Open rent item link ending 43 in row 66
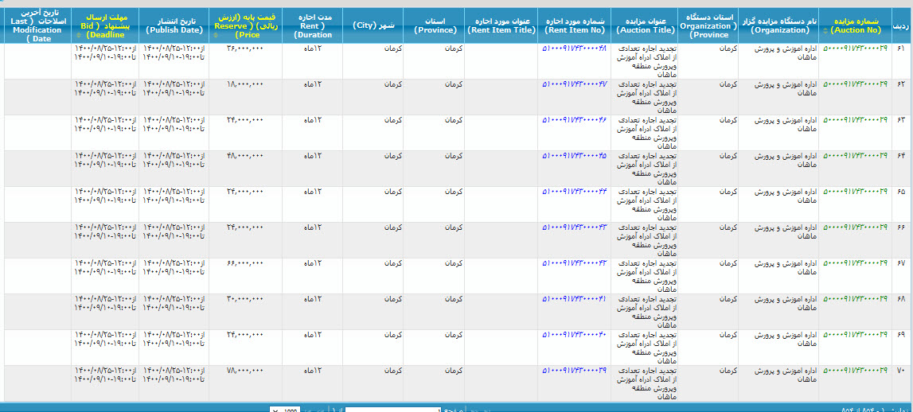This screenshot has height=412, width=913. point(574,227)
